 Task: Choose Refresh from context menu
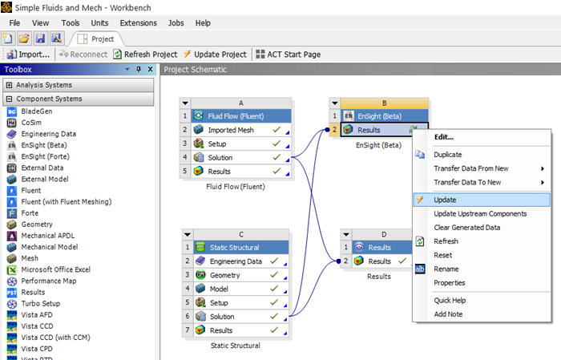pyautogui.click(x=482, y=241)
